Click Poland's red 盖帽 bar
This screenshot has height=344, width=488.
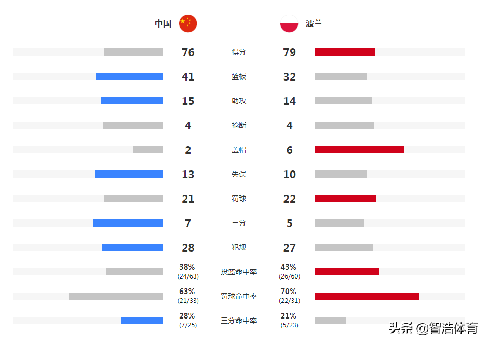[359, 150]
